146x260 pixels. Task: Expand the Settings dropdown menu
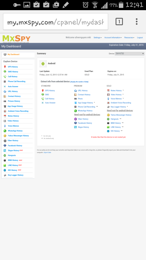pyautogui.click(x=98, y=38)
